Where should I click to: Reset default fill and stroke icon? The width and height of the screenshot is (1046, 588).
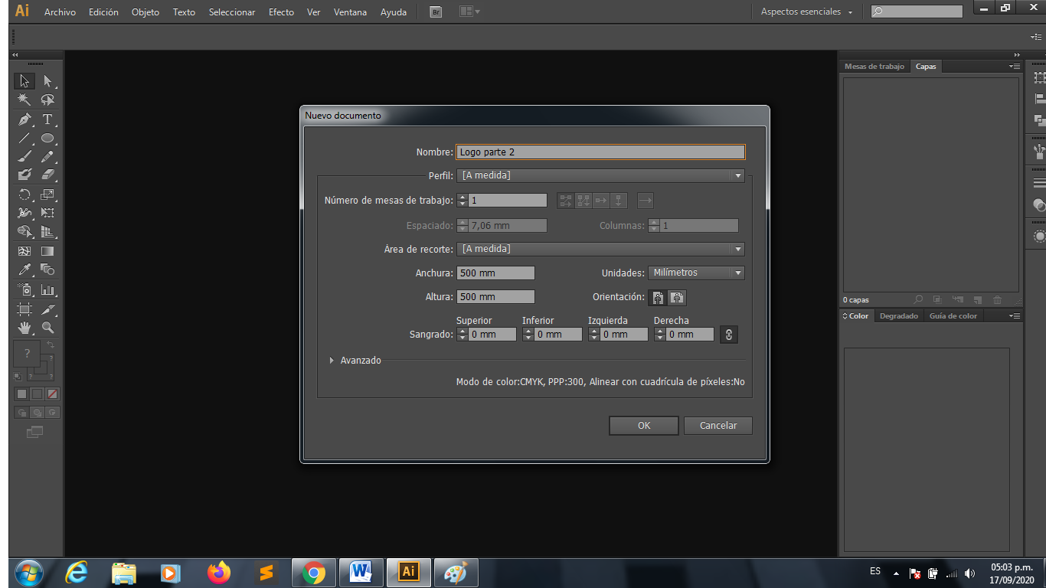pyautogui.click(x=18, y=376)
